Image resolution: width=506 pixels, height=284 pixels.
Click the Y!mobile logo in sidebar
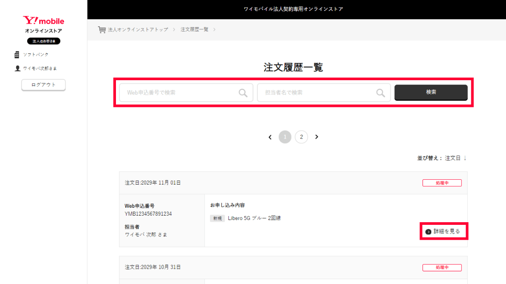click(x=43, y=21)
